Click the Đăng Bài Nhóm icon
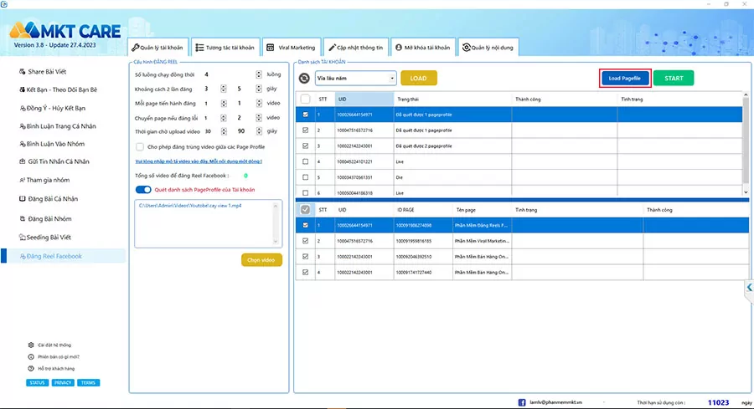This screenshot has width=754, height=409. [22, 219]
